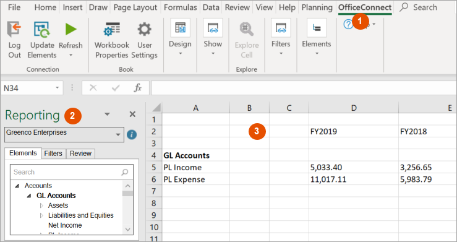457x242 pixels.
Task: Open User Settings gear
Action: (x=144, y=29)
